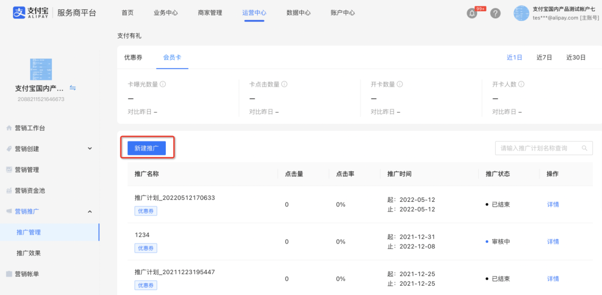Open the help question mark icon

point(496,13)
